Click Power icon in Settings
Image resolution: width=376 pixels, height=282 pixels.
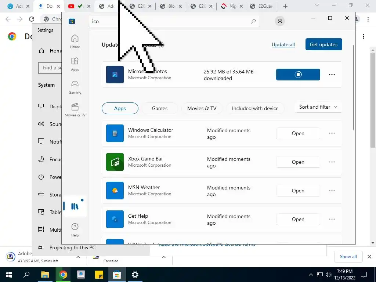pyautogui.click(x=41, y=177)
